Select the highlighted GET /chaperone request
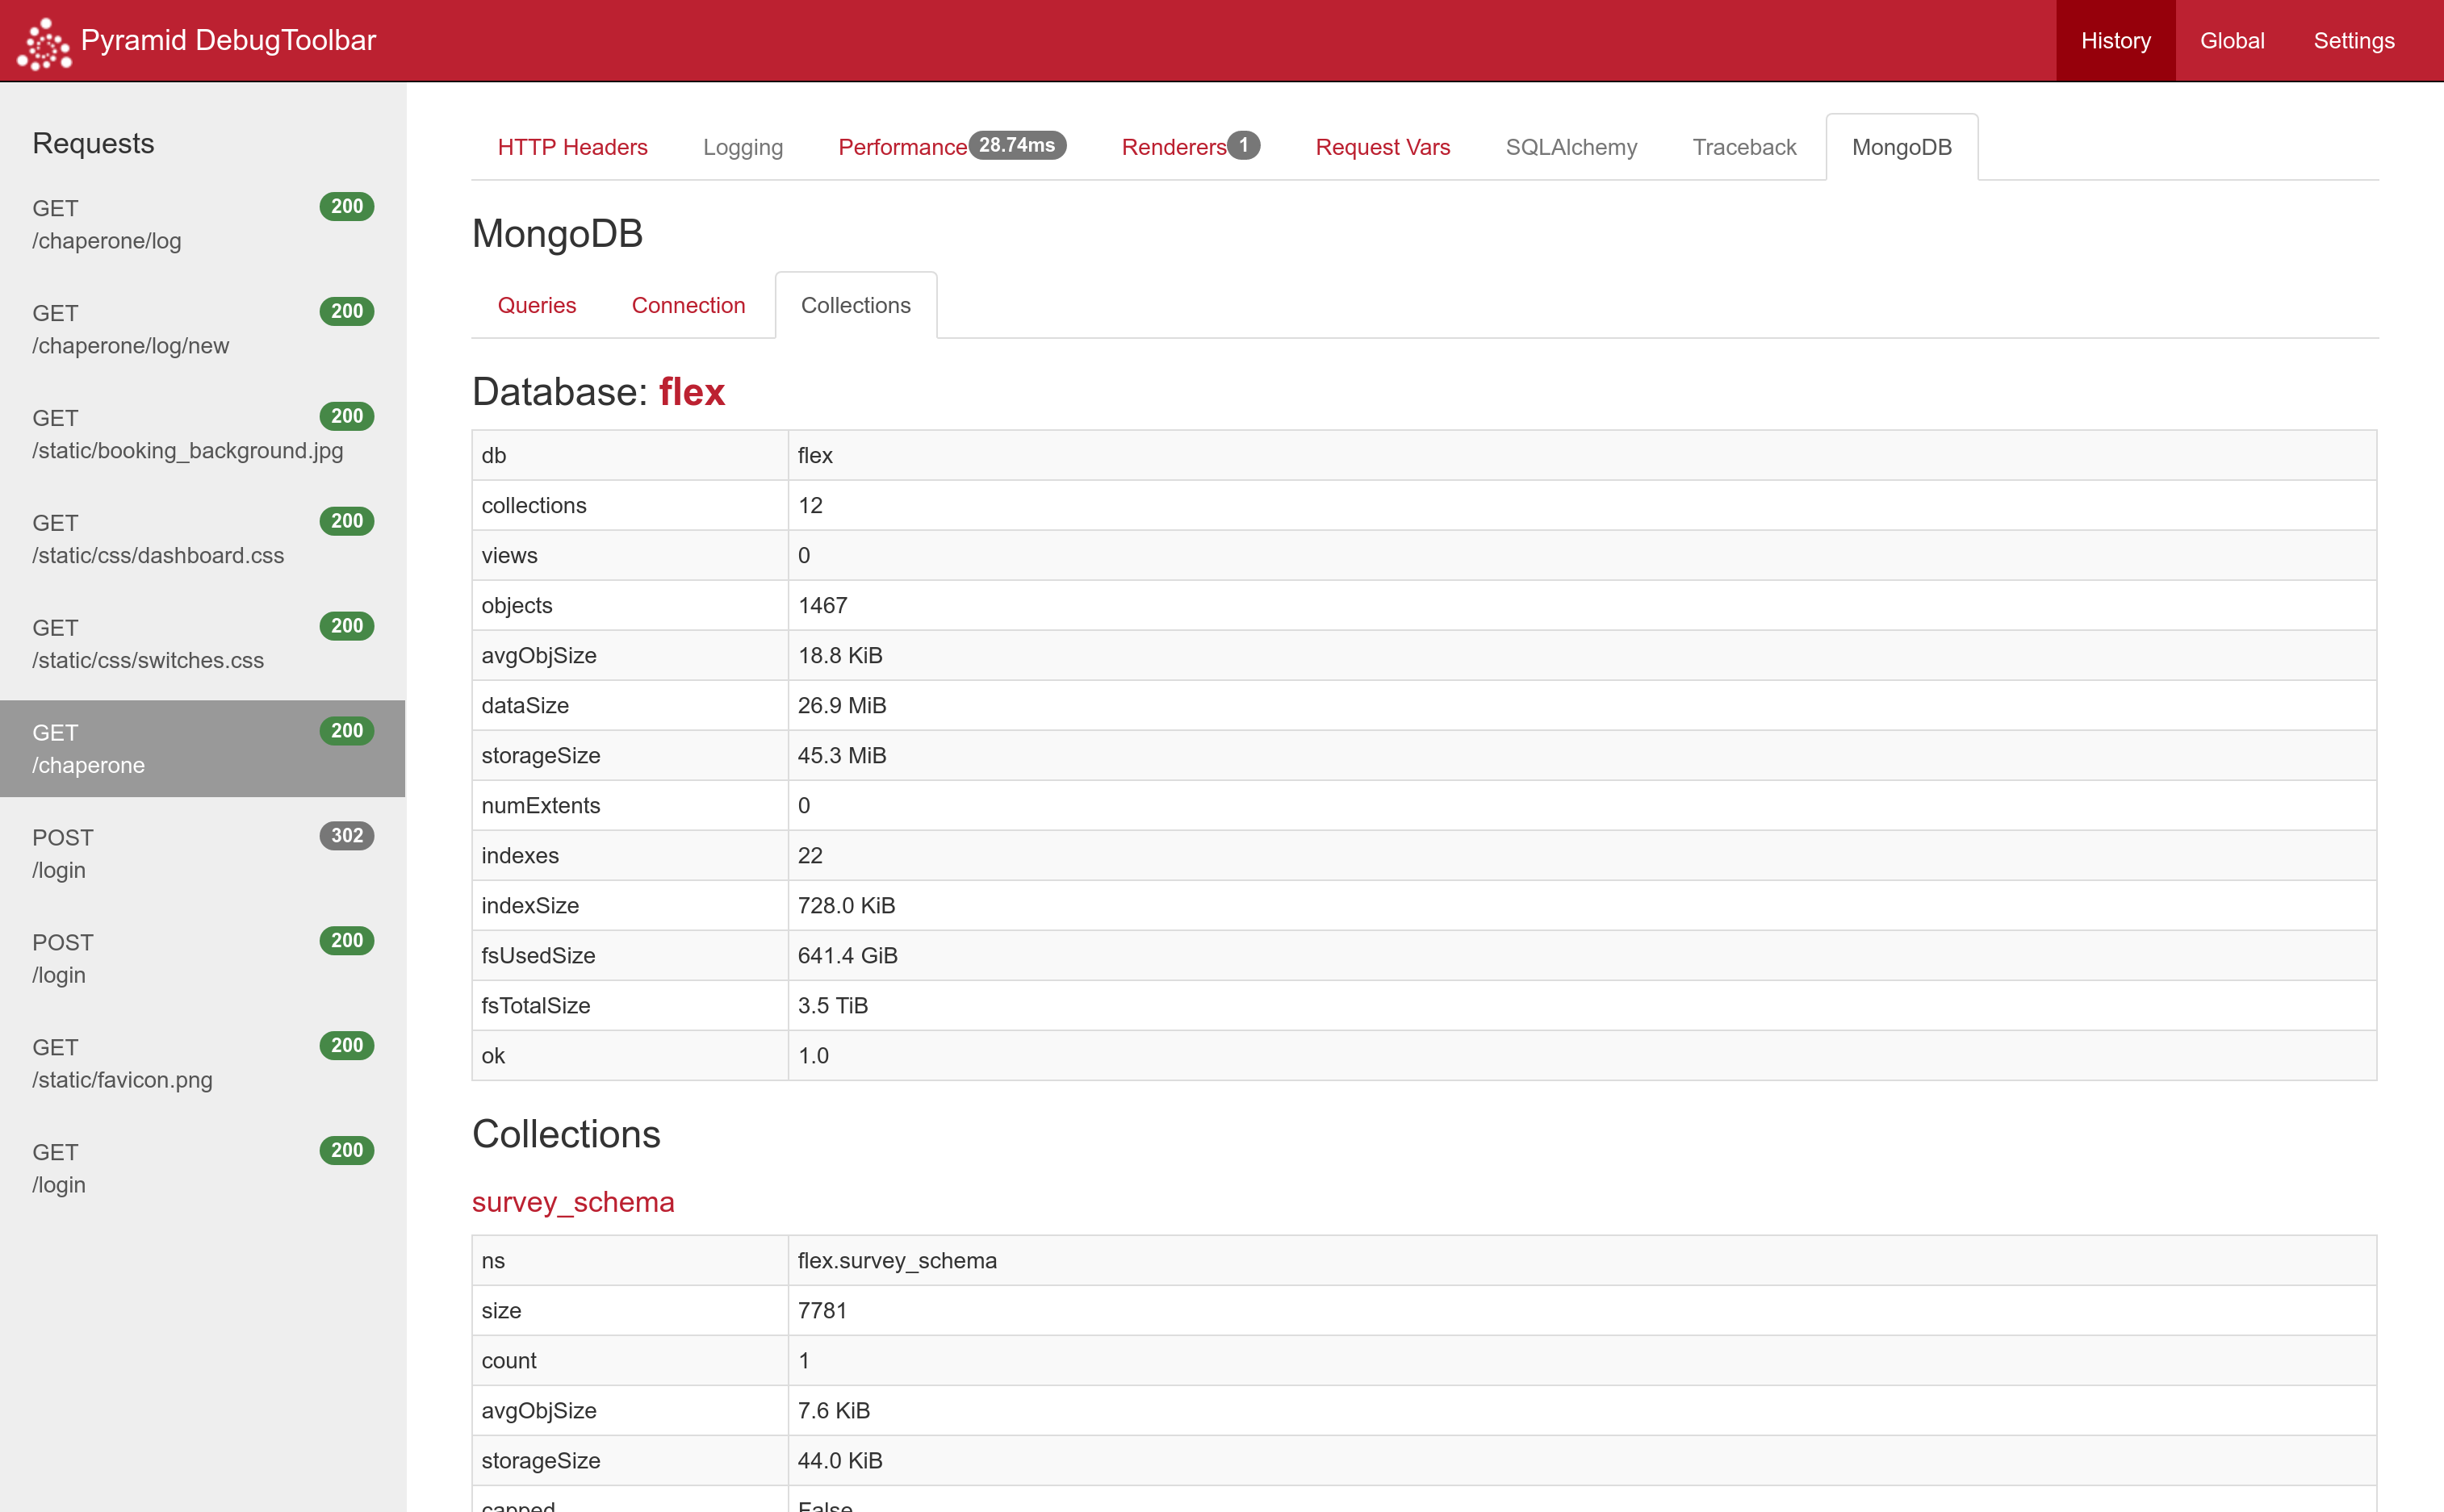 pos(203,749)
